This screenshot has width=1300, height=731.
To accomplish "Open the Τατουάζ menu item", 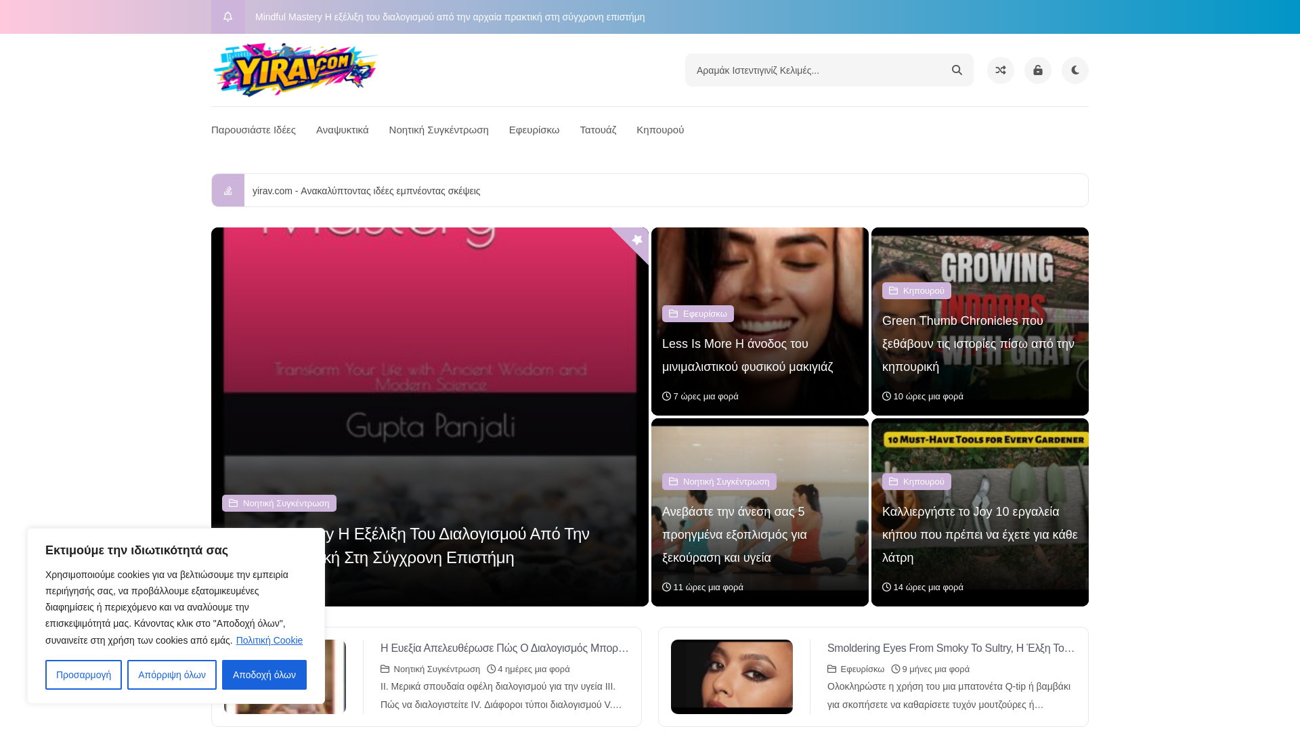I will 598,130.
